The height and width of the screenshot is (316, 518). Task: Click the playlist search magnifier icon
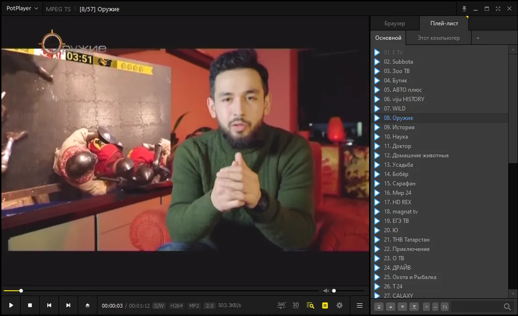pos(507,307)
